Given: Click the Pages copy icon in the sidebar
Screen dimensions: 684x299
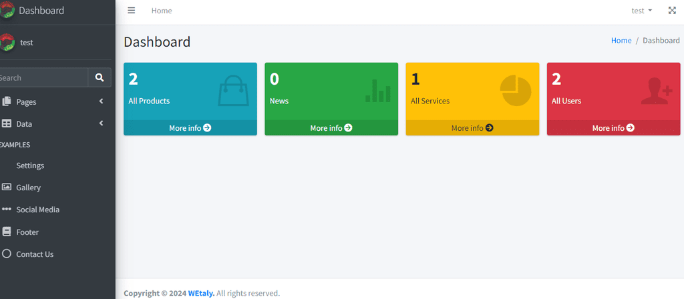Looking at the screenshot, I should click(x=7, y=101).
